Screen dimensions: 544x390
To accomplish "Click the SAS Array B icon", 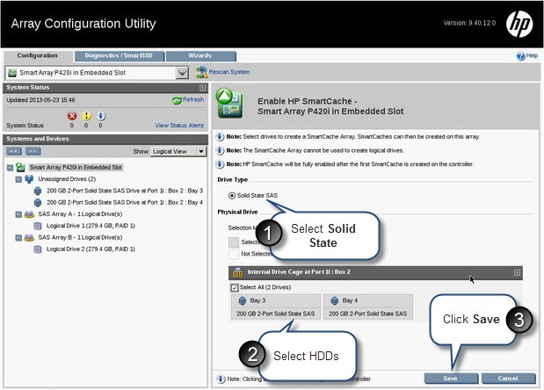I will tap(29, 238).
